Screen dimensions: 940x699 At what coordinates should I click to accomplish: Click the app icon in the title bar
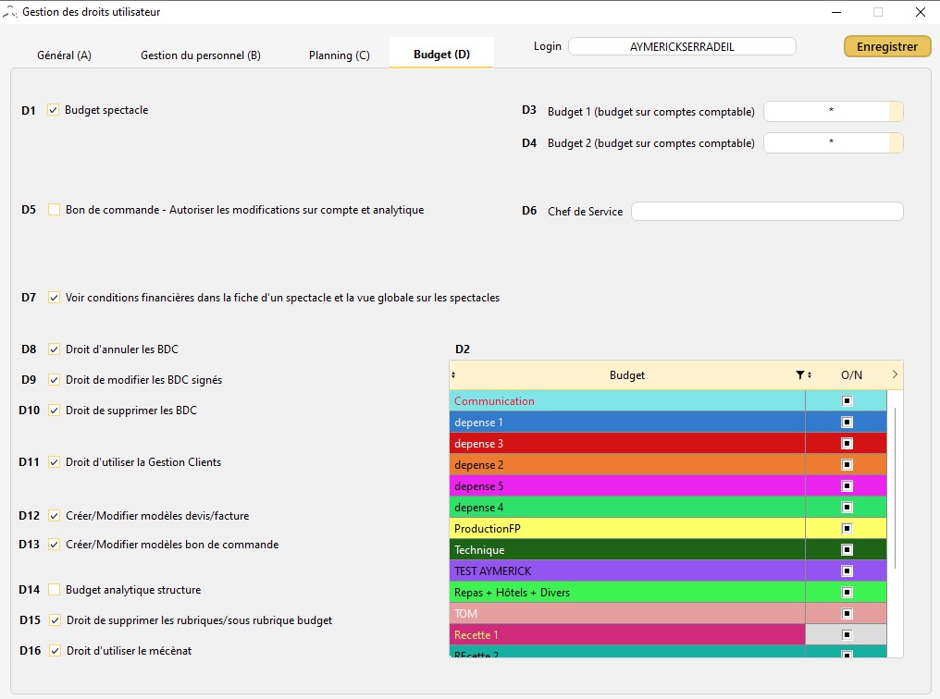10,12
